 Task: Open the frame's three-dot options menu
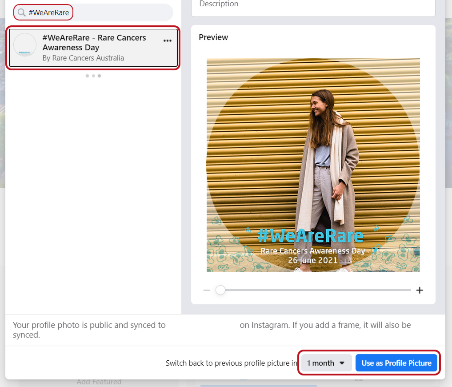coord(168,40)
